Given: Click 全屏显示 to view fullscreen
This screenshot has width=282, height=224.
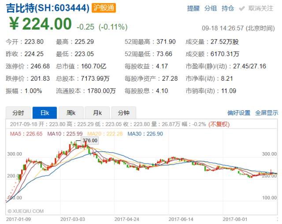Looking at the screenshot, I should pyautogui.click(x=267, y=112).
